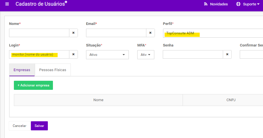
Task: Click the Salvar button
Action: [x=39, y=126]
